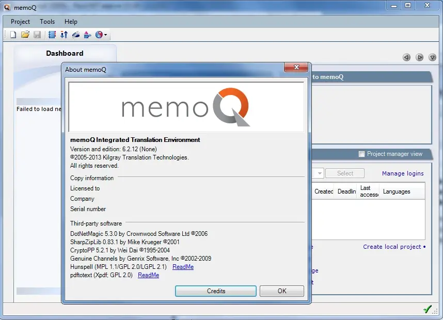
Task: Click the red-blue yin-yang toolbar icon
Action: coord(99,35)
